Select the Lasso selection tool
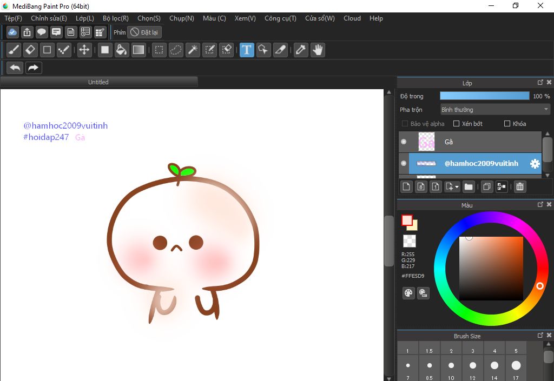 [176, 50]
